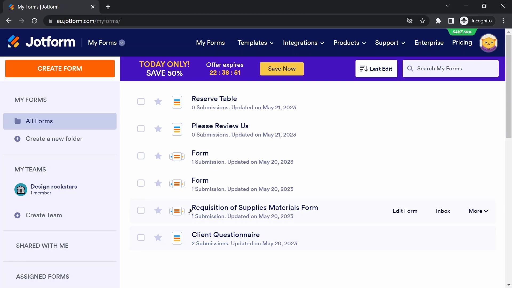Toggle the Please Review Us form checkbox

[141, 129]
